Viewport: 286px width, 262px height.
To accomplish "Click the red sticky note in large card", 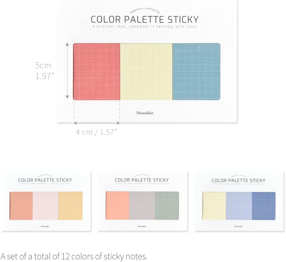I will pos(97,72).
